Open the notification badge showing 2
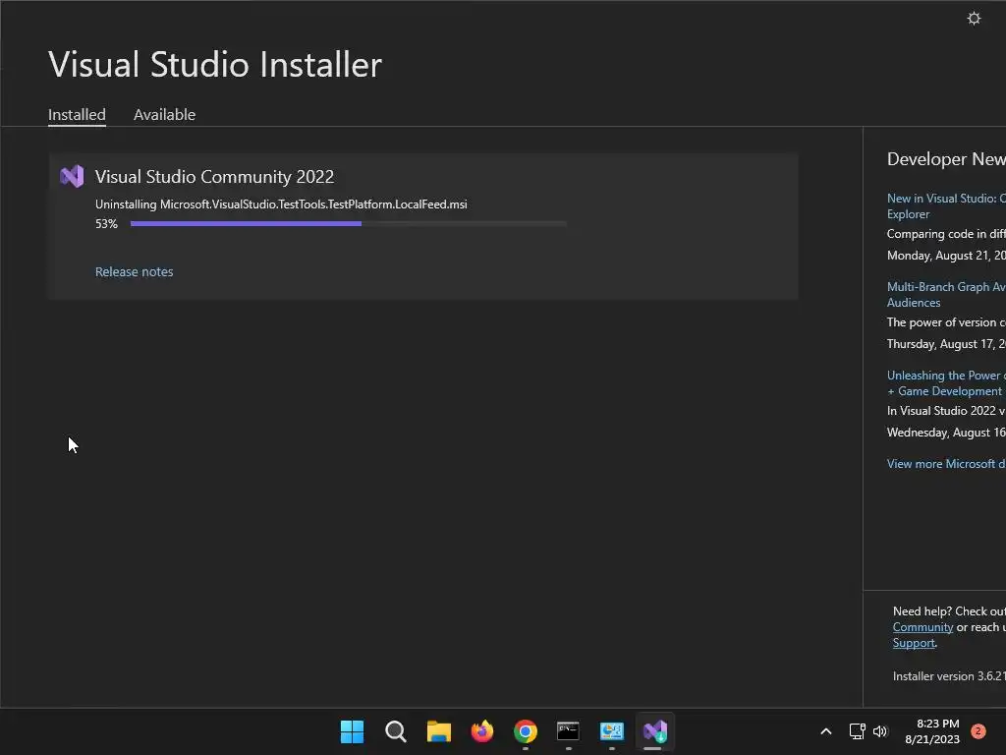The width and height of the screenshot is (1006, 755). point(978,731)
